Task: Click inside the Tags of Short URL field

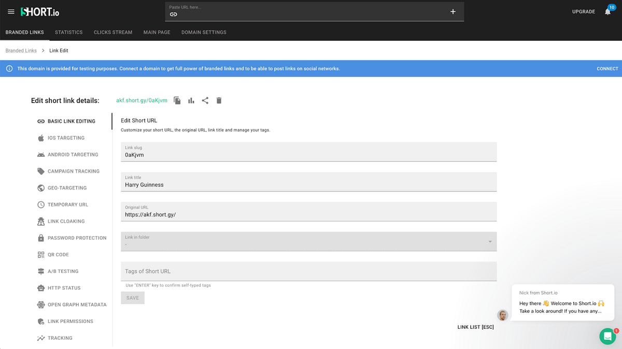Action: pyautogui.click(x=308, y=271)
